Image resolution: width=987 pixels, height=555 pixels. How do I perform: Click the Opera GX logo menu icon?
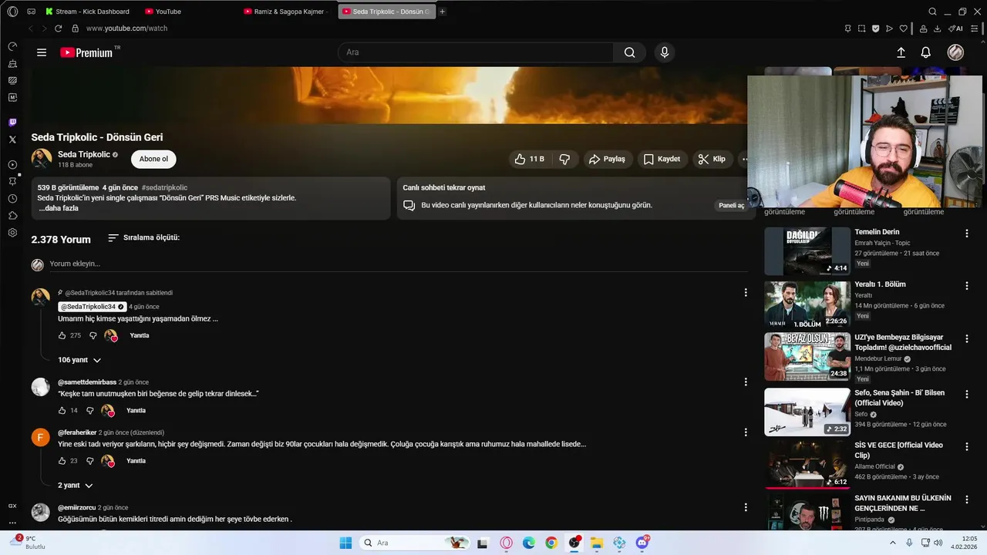[x=12, y=12]
